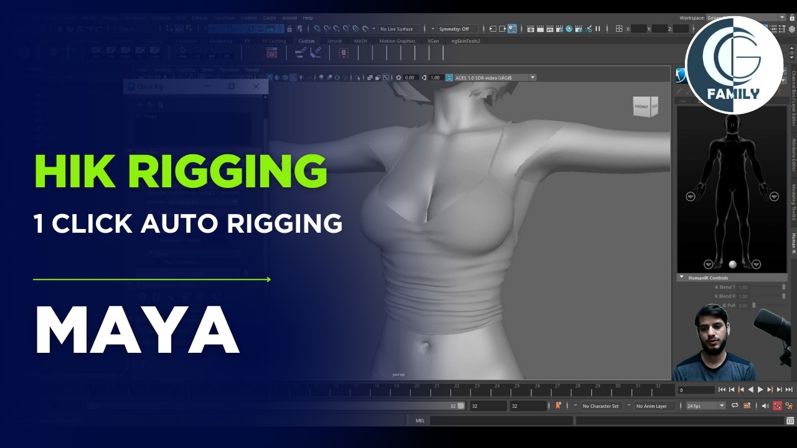Image resolution: width=797 pixels, height=448 pixels.
Task: Click the gamma value field 1.00
Action: (435, 77)
